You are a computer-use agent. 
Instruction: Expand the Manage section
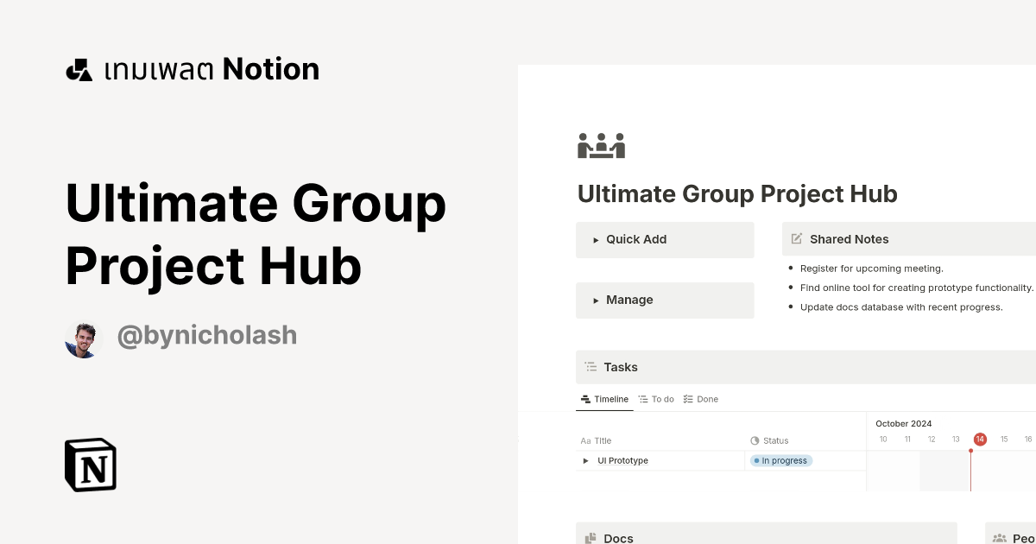point(596,300)
